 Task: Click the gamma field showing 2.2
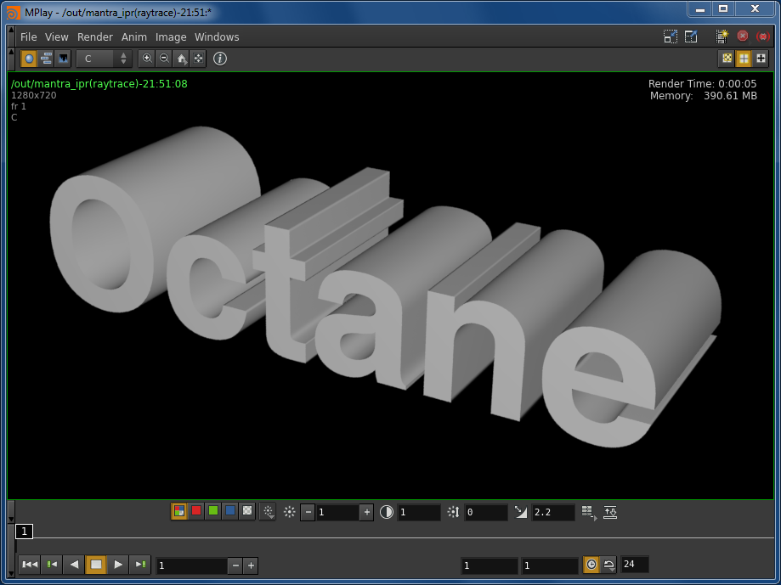[553, 512]
